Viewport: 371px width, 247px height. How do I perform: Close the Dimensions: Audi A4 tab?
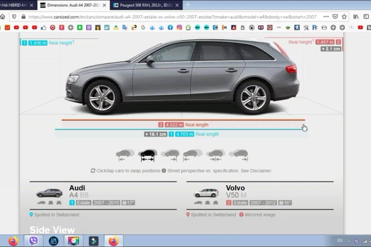tap(105, 5)
